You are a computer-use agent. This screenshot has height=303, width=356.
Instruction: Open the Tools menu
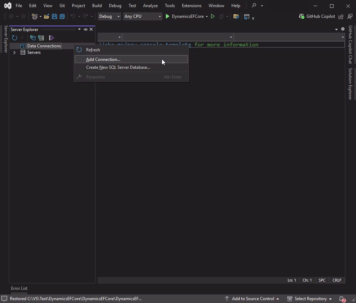coord(170,6)
